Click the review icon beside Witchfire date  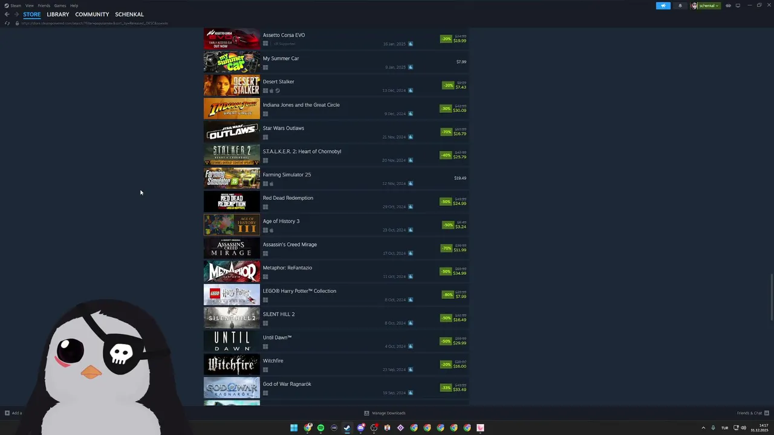[411, 370]
